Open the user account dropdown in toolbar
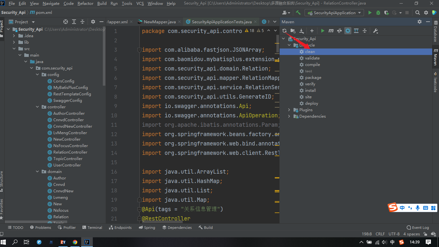 coord(286,13)
